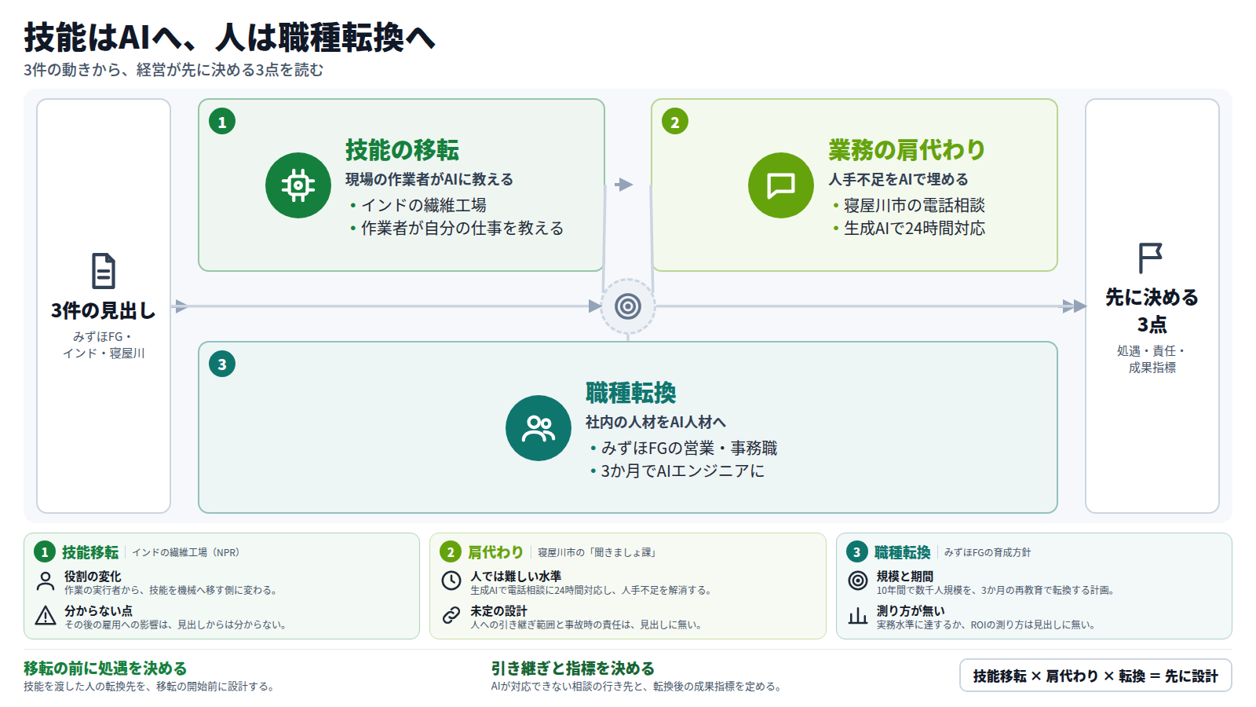Click the main title 技能はAIへ、人は職種転換へ

click(x=230, y=37)
